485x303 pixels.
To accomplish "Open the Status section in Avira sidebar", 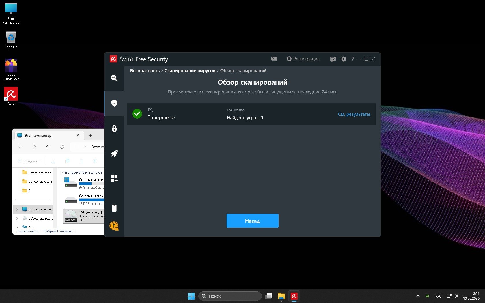I will coord(114,78).
